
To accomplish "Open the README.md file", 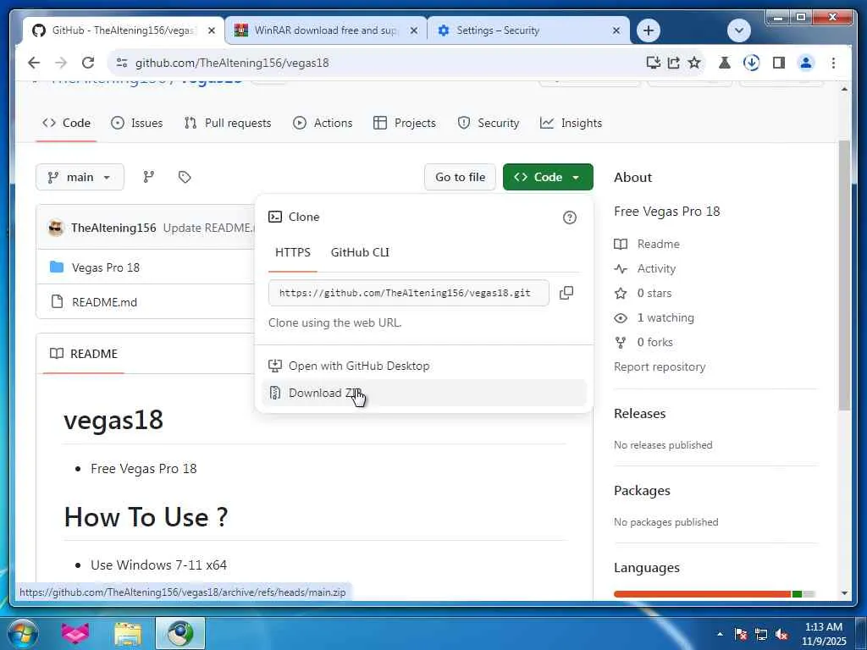I will click(x=104, y=302).
